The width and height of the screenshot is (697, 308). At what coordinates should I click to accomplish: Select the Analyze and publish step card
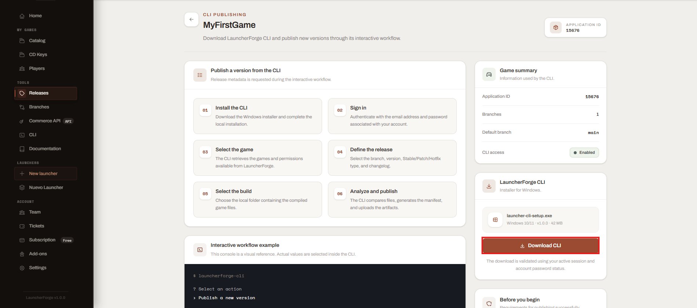pyautogui.click(x=392, y=200)
